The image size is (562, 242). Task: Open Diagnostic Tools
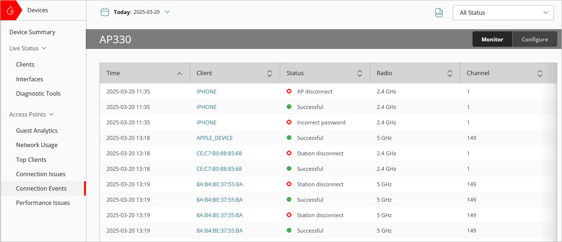(x=38, y=93)
